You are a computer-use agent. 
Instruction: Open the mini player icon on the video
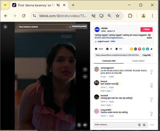click(x=79, y=125)
